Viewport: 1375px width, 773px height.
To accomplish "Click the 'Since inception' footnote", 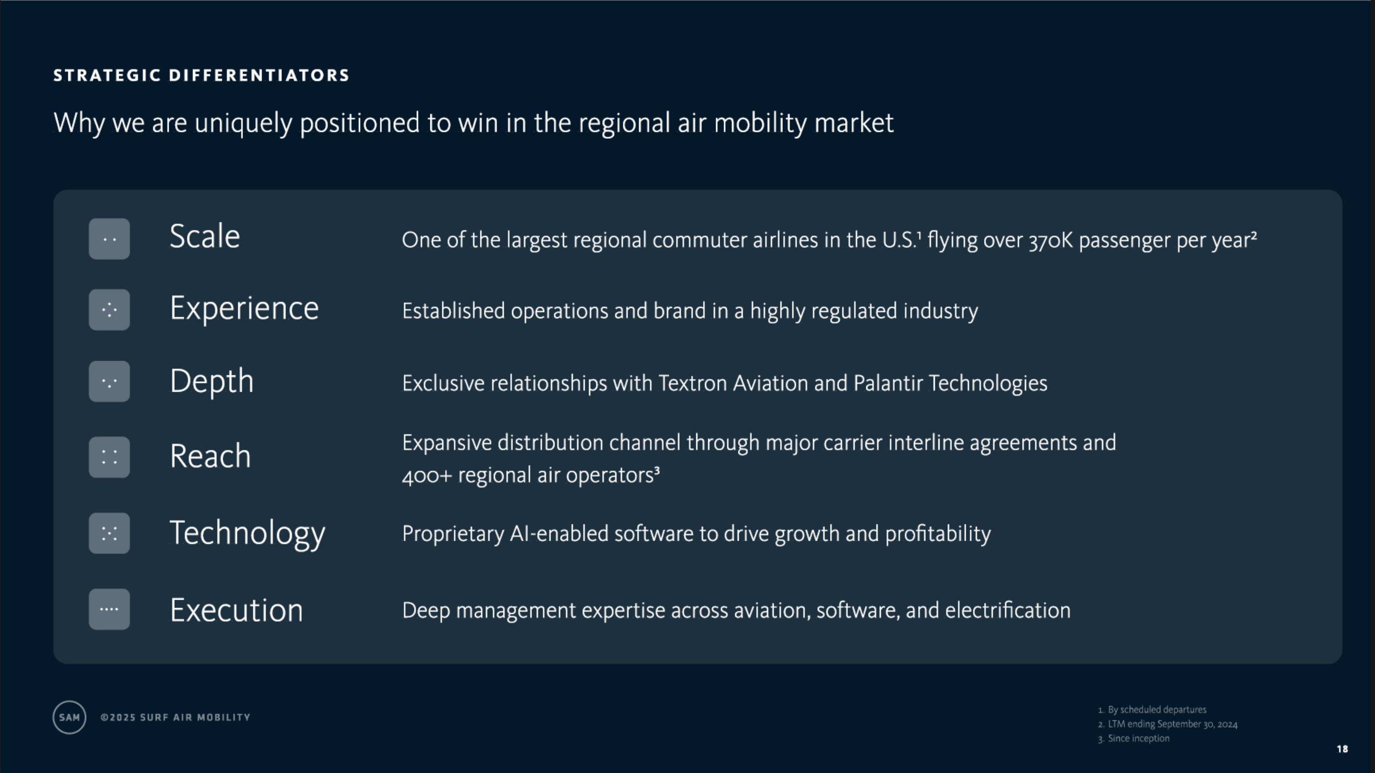I will click(x=1138, y=738).
